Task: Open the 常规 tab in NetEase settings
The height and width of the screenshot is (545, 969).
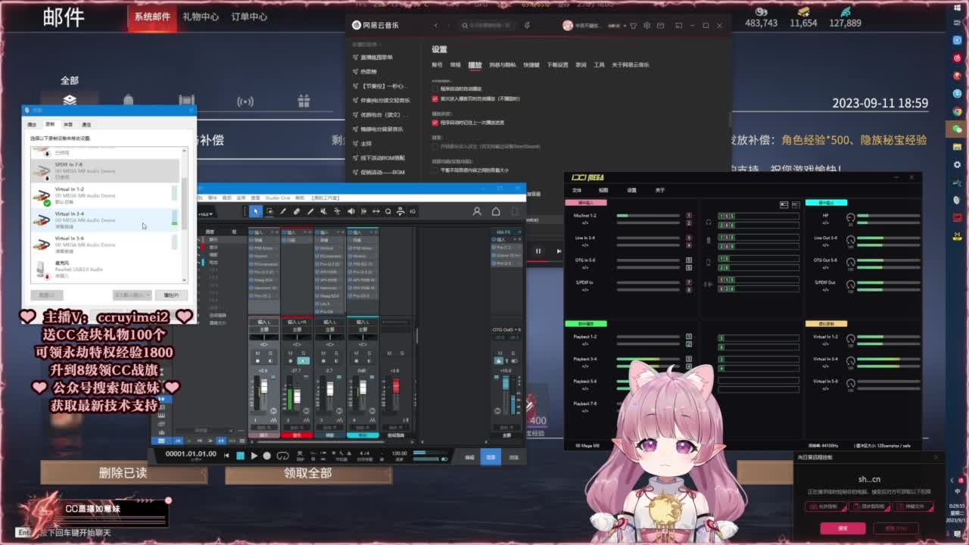Action: (455, 65)
